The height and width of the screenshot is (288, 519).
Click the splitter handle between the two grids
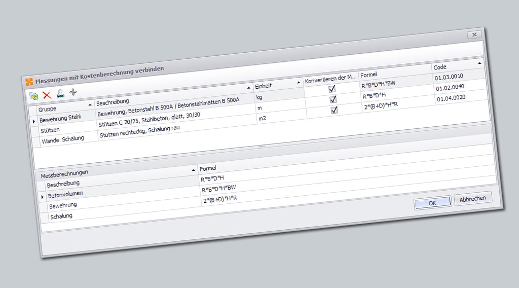pos(263,146)
